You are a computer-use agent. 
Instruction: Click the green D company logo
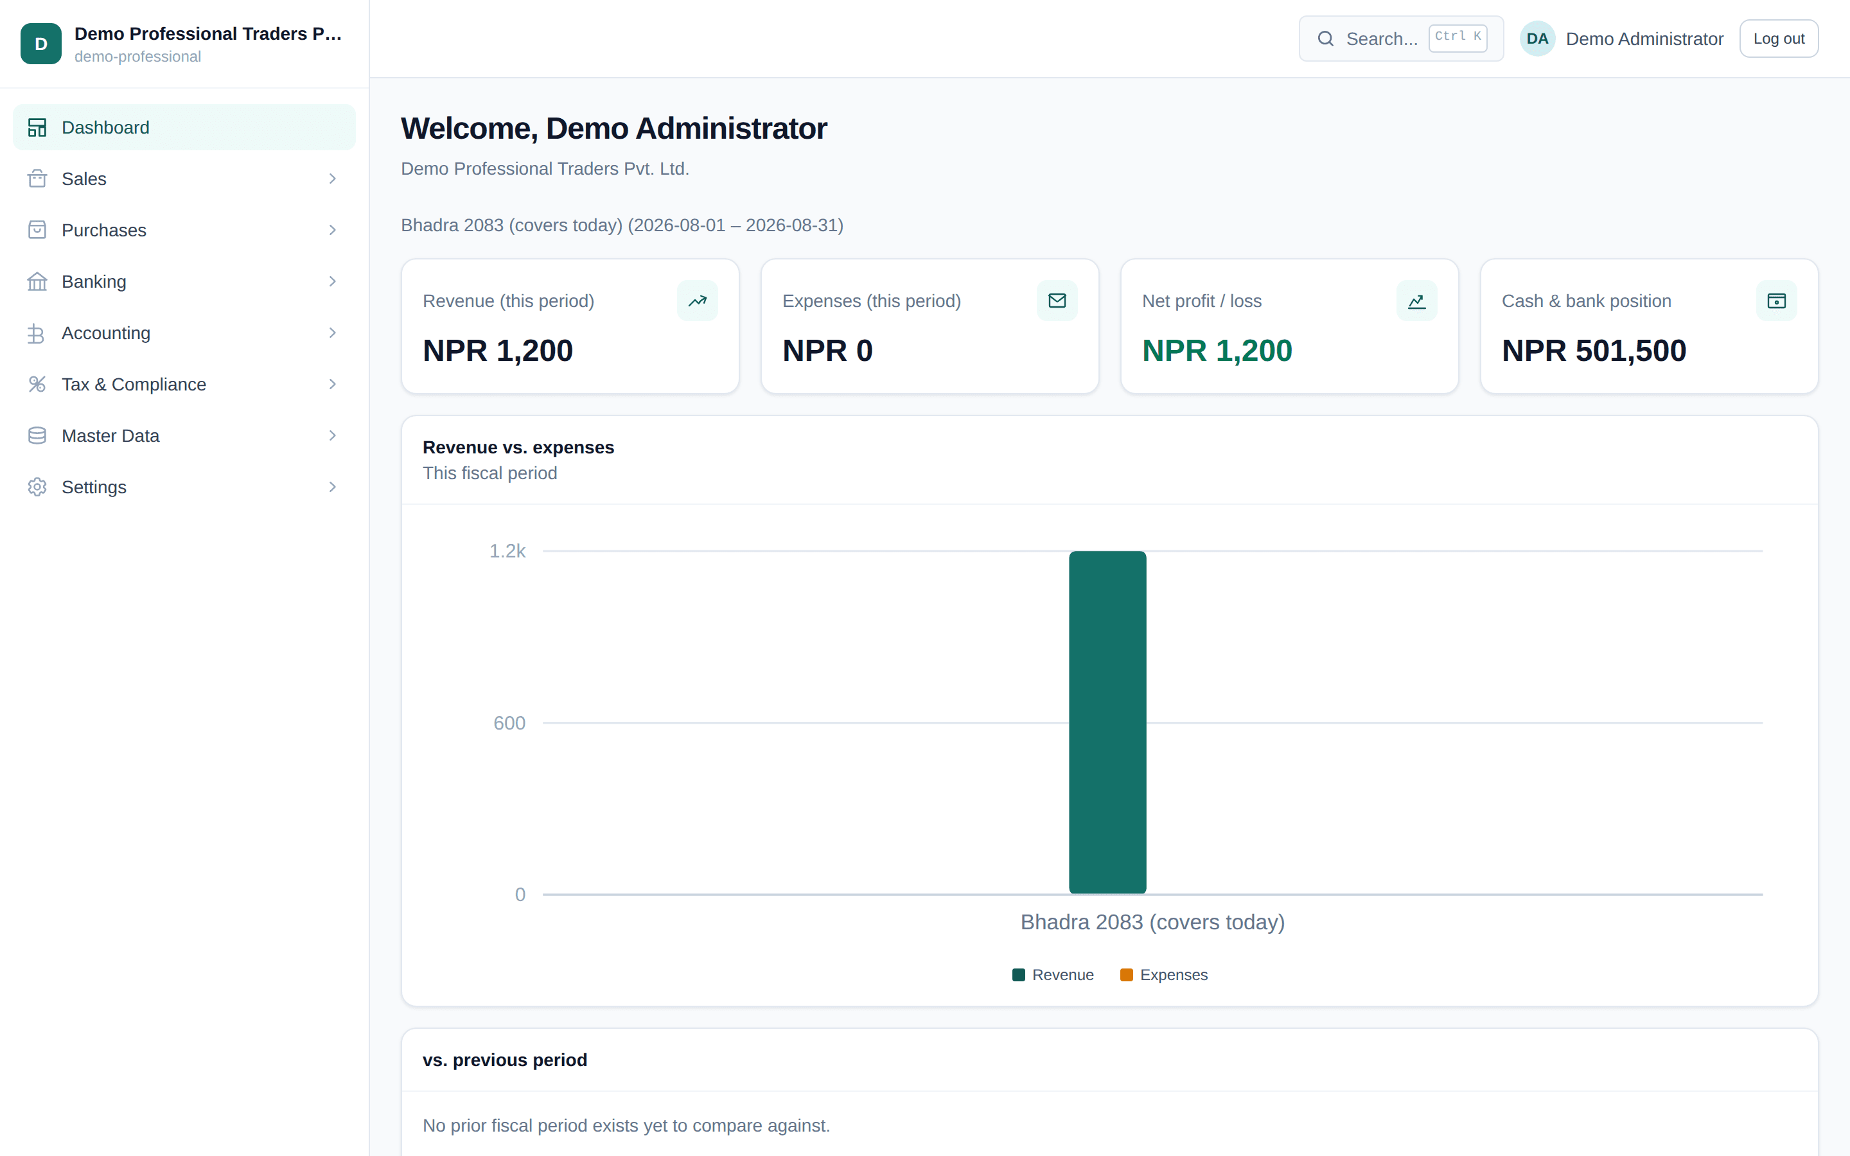(40, 44)
